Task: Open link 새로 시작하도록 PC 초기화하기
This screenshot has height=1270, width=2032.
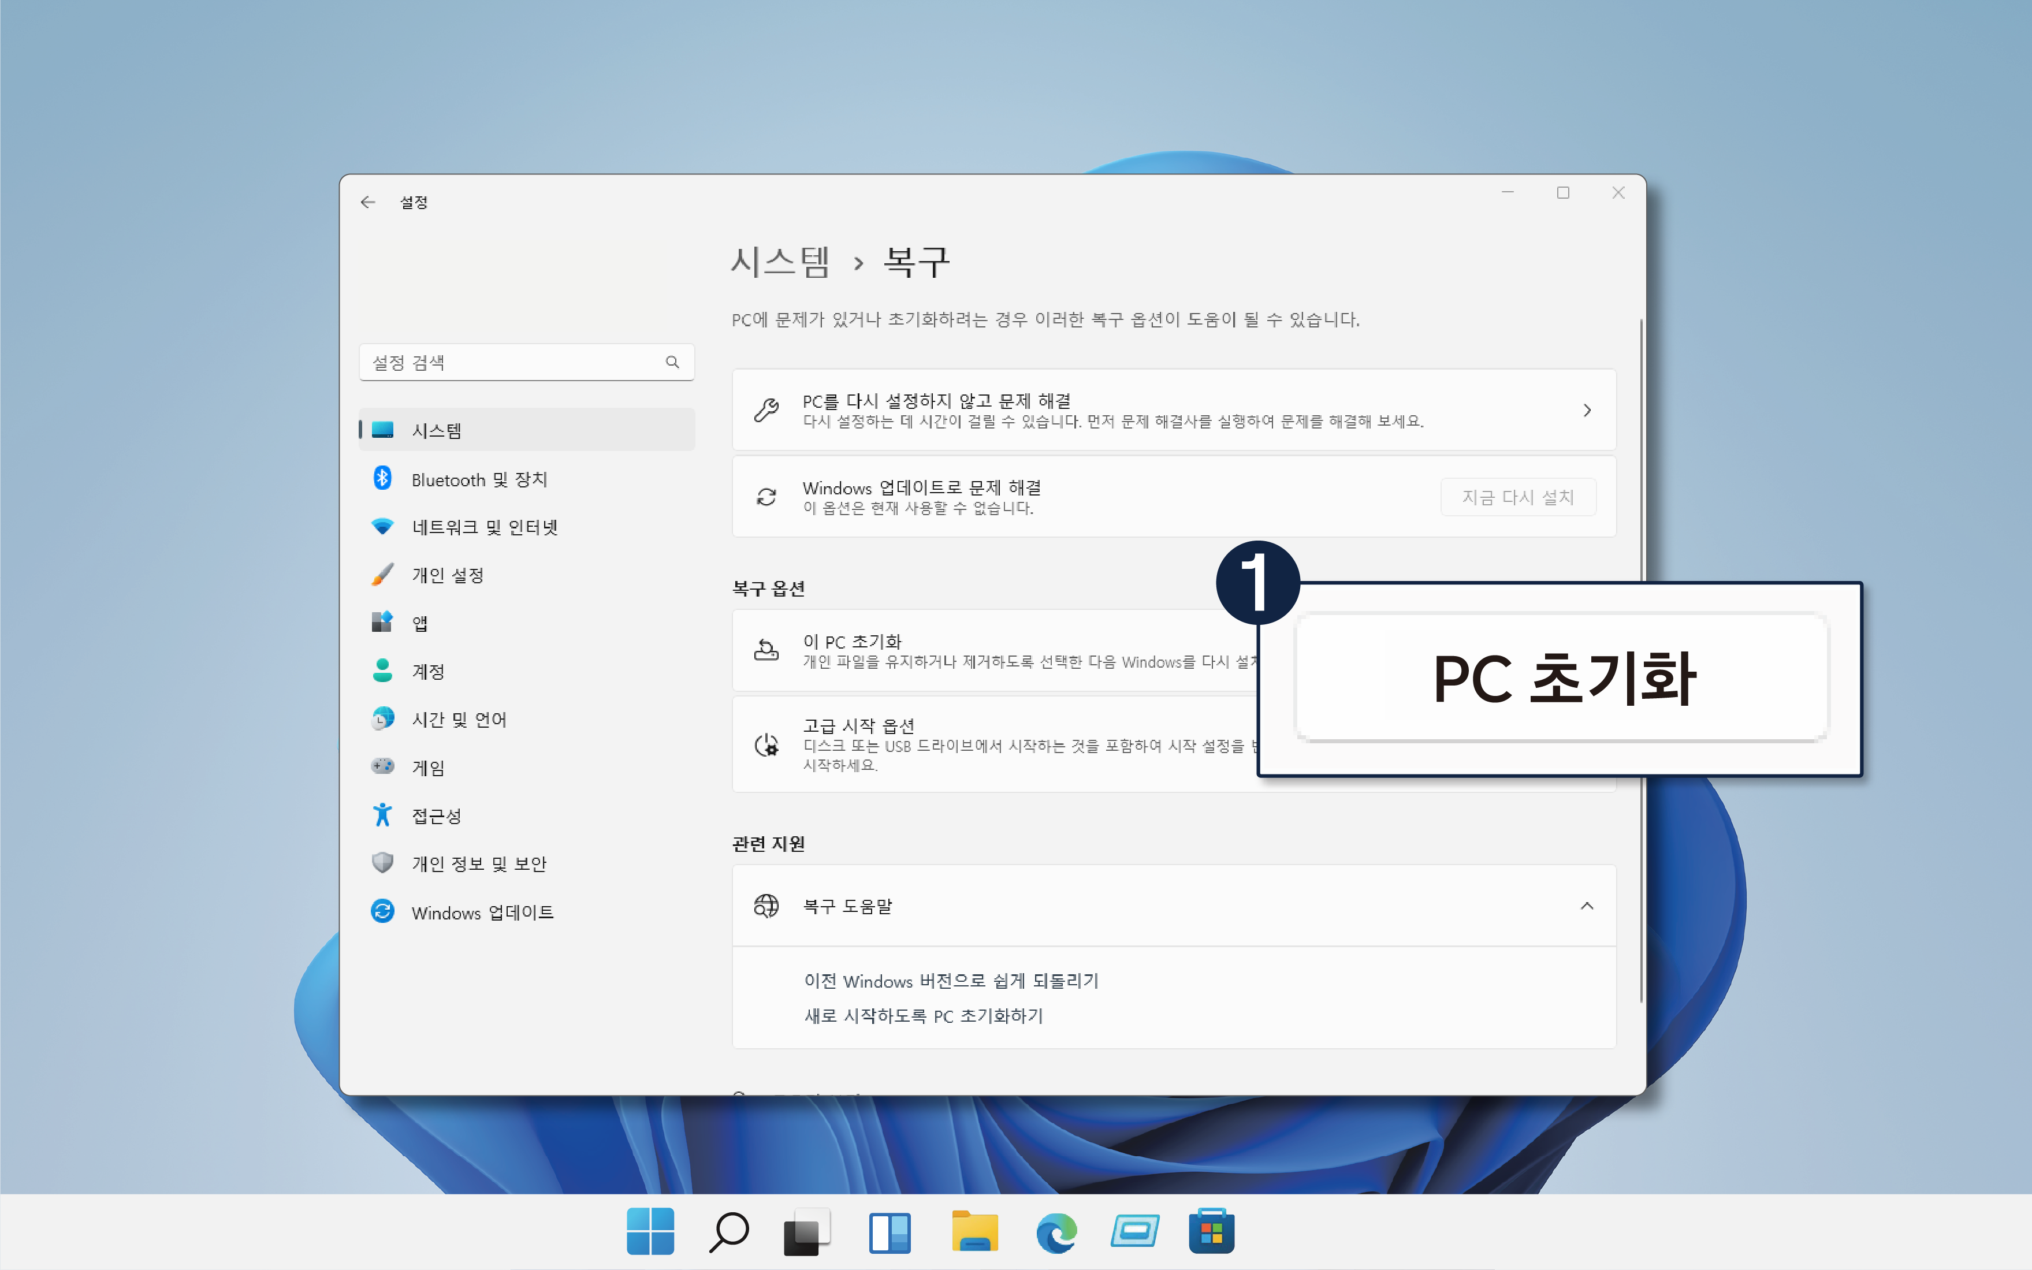Action: coord(923,1016)
